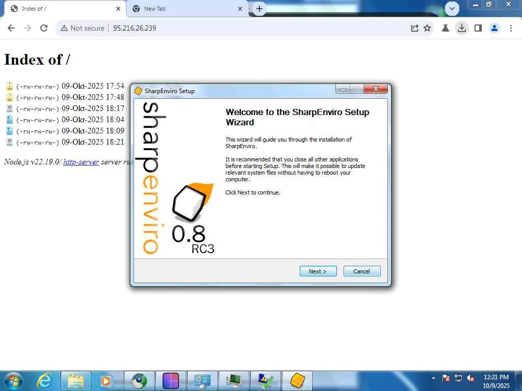This screenshot has width=522, height=391.
Task: Open the http-server link
Action: [x=81, y=162]
